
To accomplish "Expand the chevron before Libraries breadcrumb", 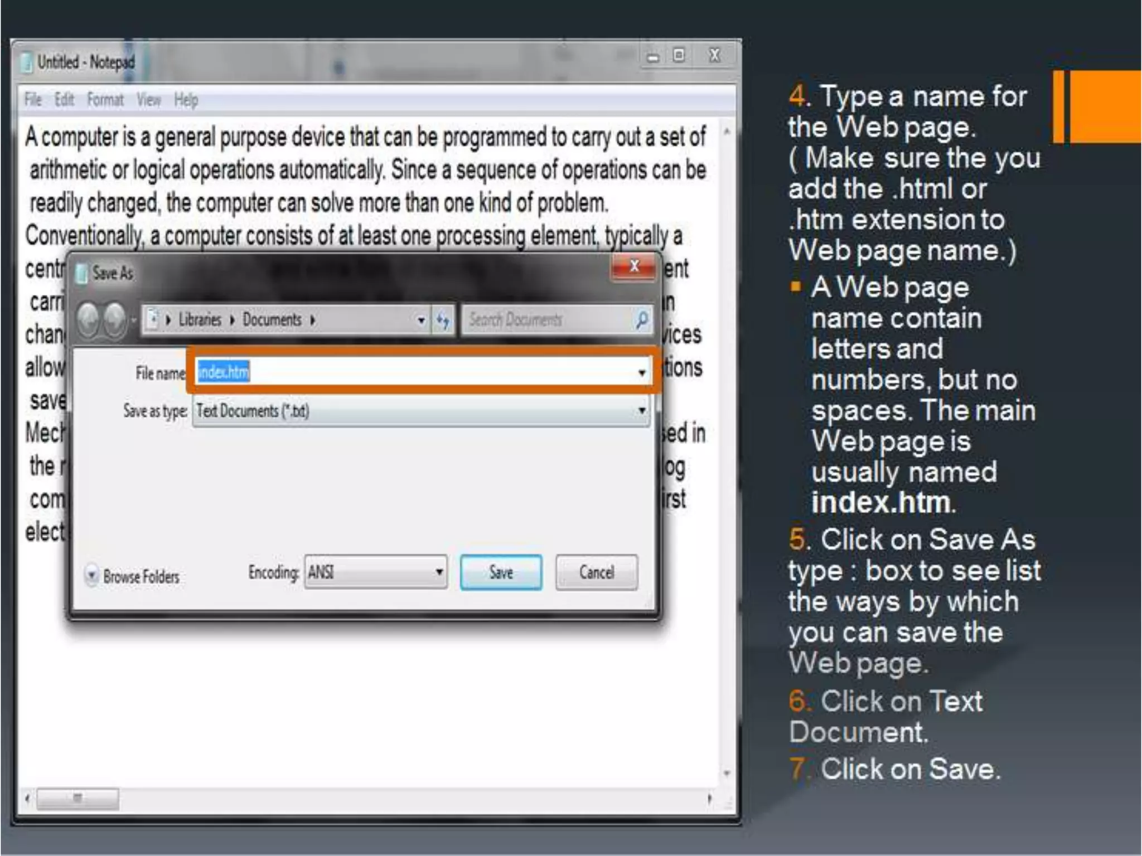I will click(168, 320).
